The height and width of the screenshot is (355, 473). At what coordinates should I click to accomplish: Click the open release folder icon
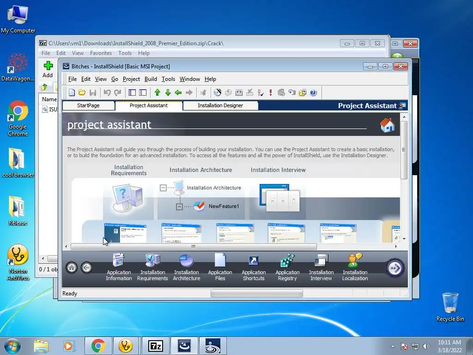point(303,92)
